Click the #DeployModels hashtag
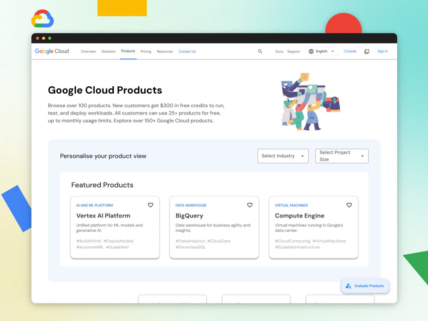 click(x=119, y=241)
